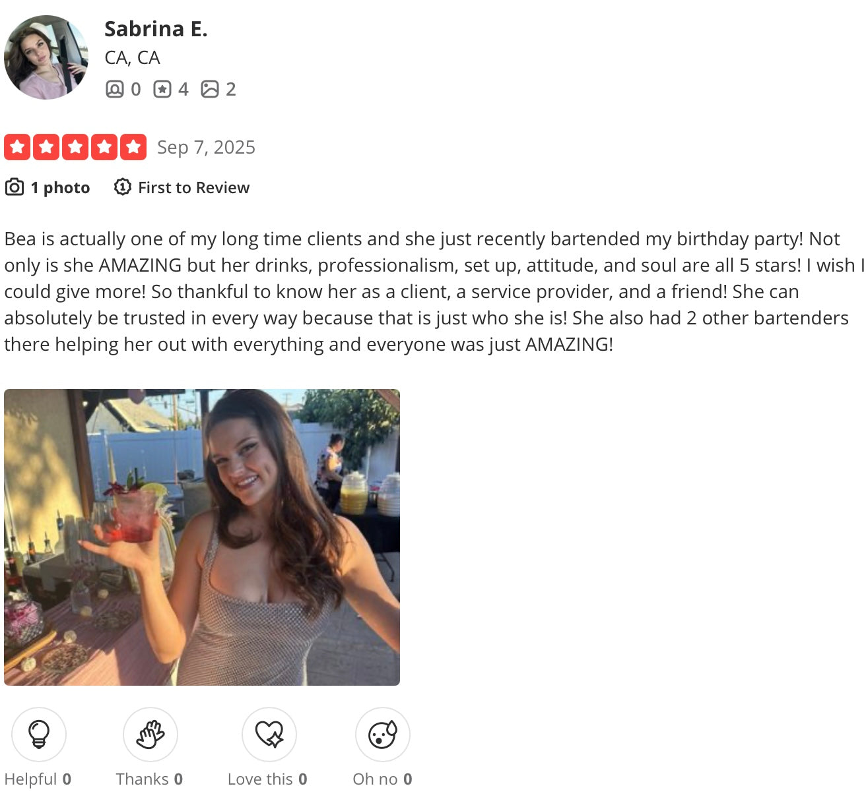
Task: Toggle the Love this heart reaction
Action: point(269,735)
